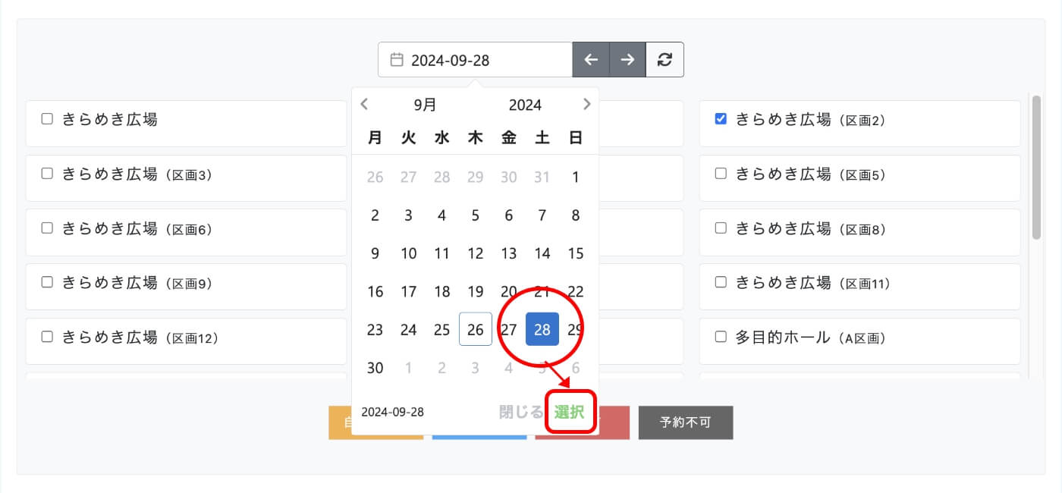
Task: Click the left arrow previous-day button
Action: tap(591, 60)
